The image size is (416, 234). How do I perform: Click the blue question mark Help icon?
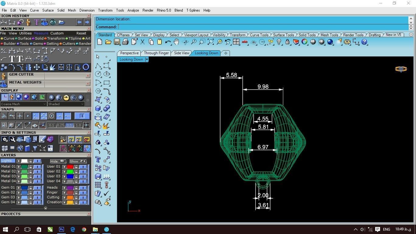(x=364, y=42)
